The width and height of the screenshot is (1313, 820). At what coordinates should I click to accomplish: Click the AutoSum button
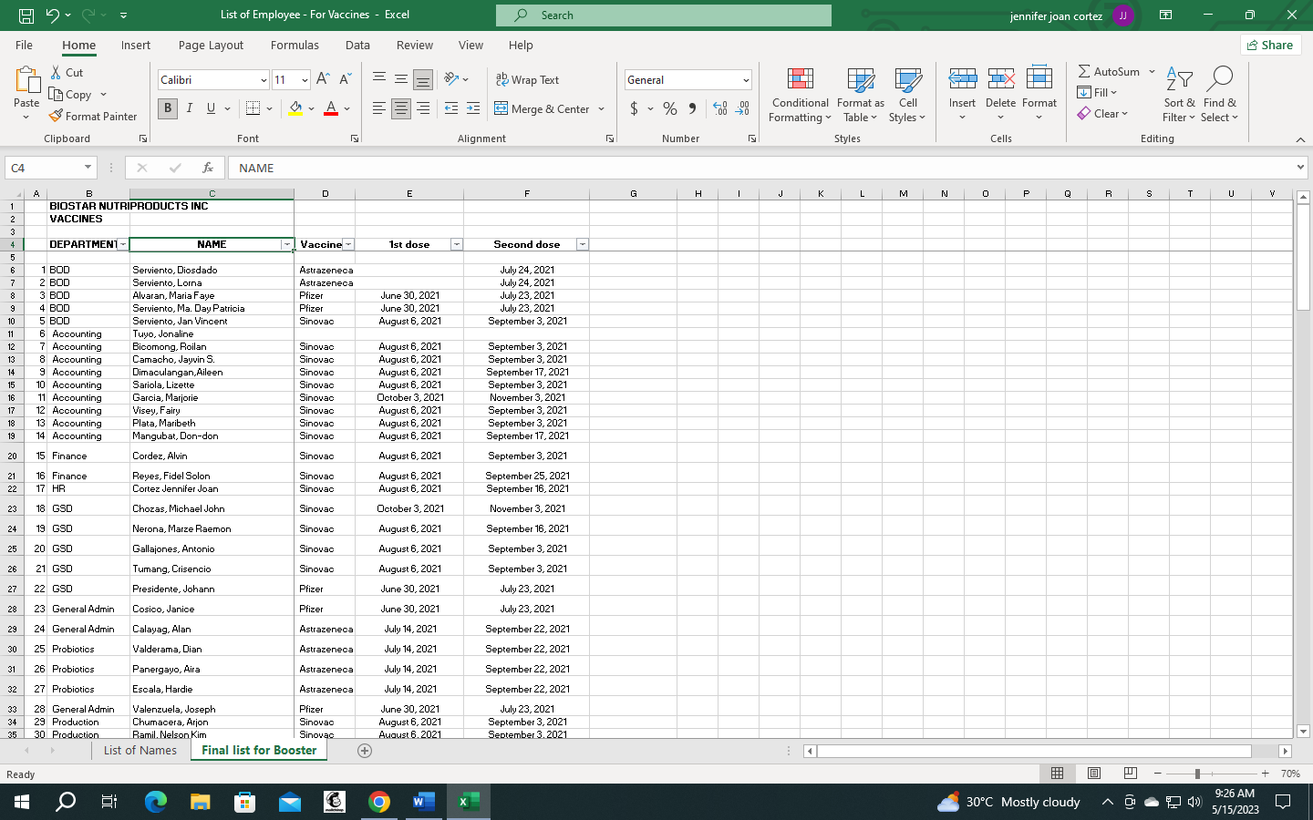click(x=1110, y=71)
